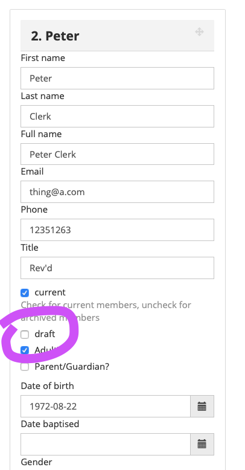Open the calendar picker for Date of birth
Image resolution: width=245 pixels, height=470 pixels.
pos(202,406)
